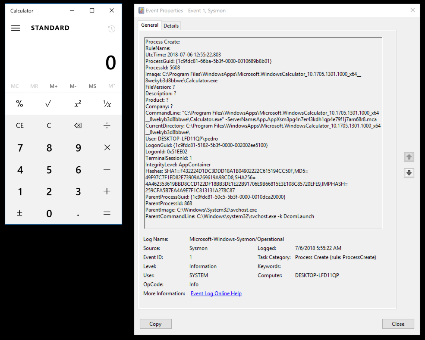425x340 pixels.
Task: Click digit 3 on the Calculator
Action: [78, 192]
